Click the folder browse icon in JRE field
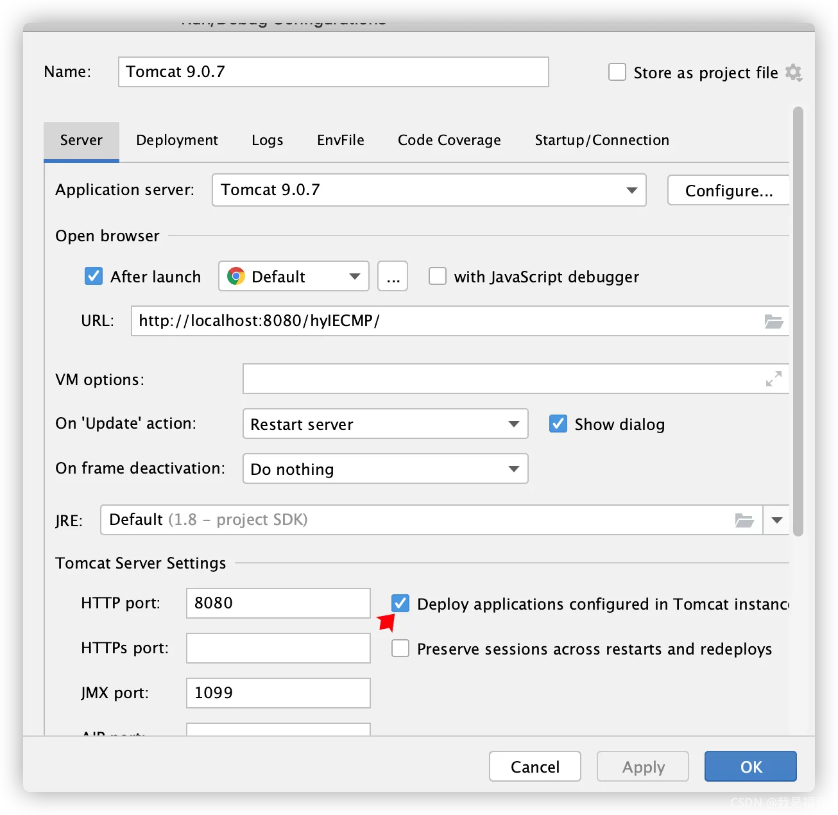Image resolution: width=838 pixels, height=815 pixels. (744, 520)
